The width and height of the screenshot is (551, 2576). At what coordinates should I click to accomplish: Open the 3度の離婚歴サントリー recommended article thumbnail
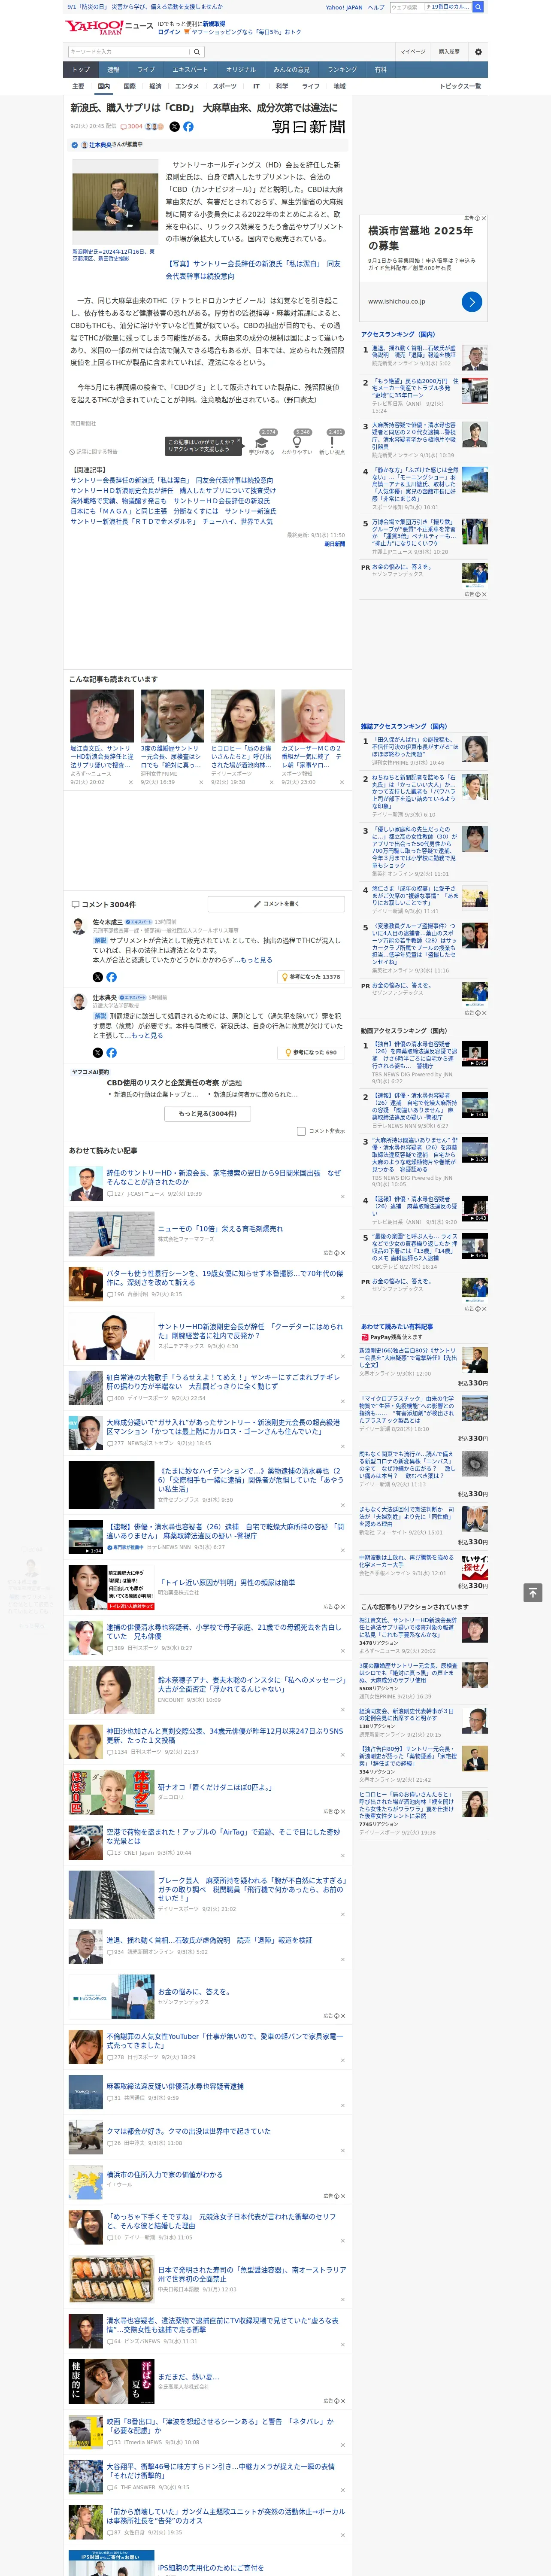click(172, 716)
